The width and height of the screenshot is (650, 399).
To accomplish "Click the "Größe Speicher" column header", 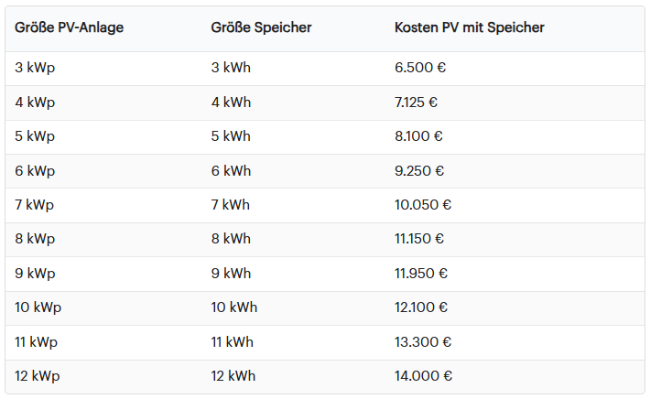I will pyautogui.click(x=261, y=27).
